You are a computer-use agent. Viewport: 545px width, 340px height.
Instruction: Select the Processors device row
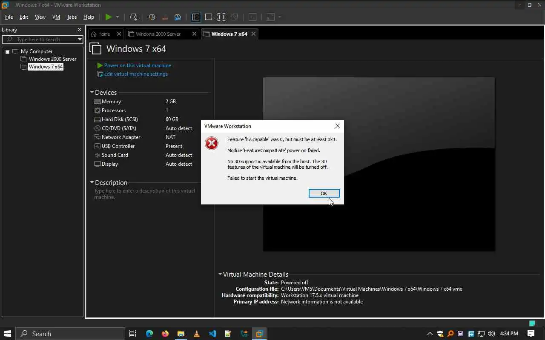(x=150, y=110)
